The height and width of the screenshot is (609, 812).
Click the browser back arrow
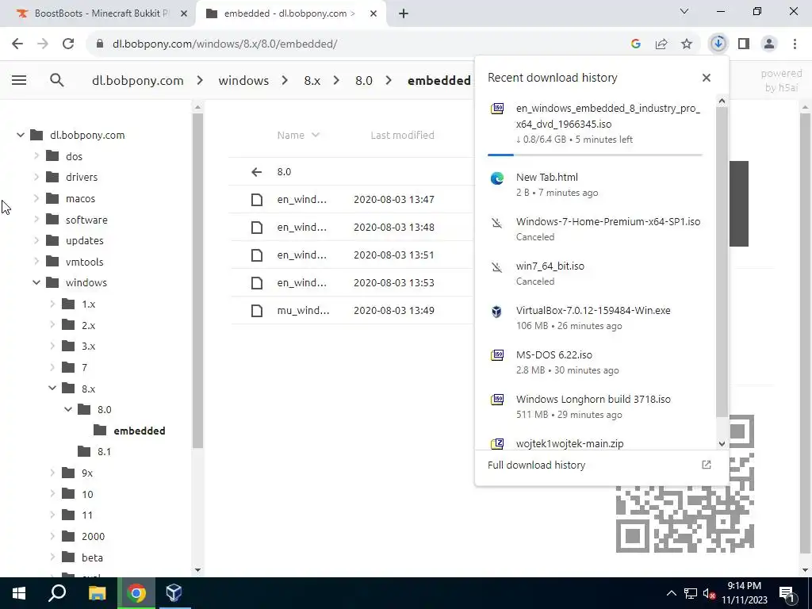point(17,44)
